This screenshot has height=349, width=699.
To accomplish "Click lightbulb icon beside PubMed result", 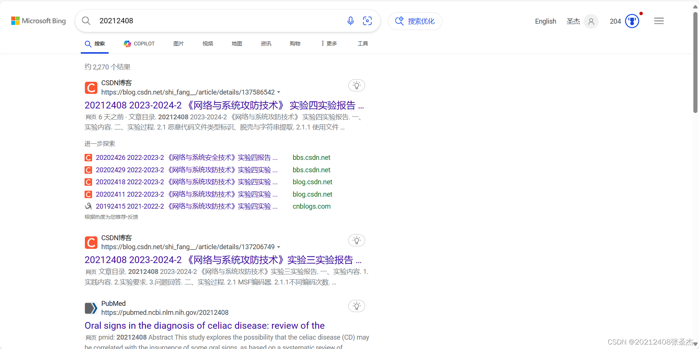I will (x=357, y=306).
